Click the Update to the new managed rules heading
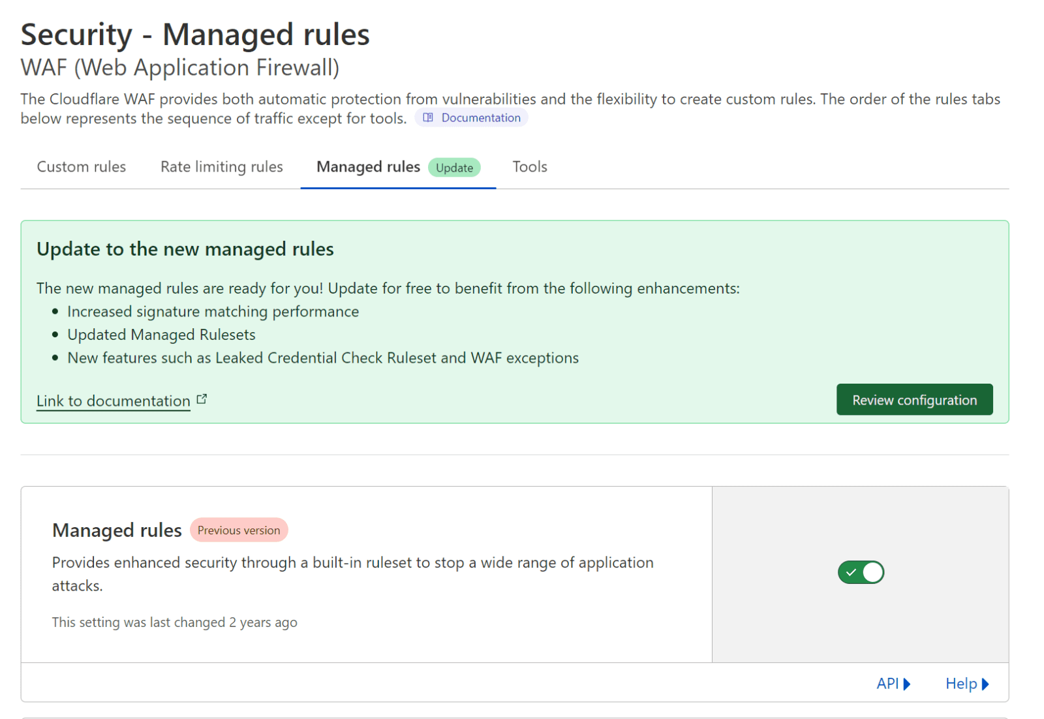The height and width of the screenshot is (719, 1044). (185, 249)
